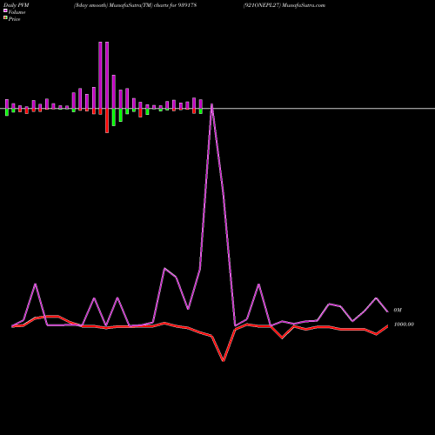Screen dimensions: 435x435
Task: Click the 0M volume axis label
Action: pos(398,311)
